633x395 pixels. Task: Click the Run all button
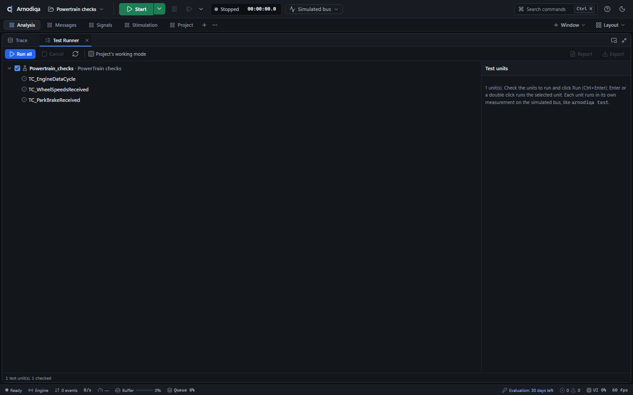click(x=20, y=54)
